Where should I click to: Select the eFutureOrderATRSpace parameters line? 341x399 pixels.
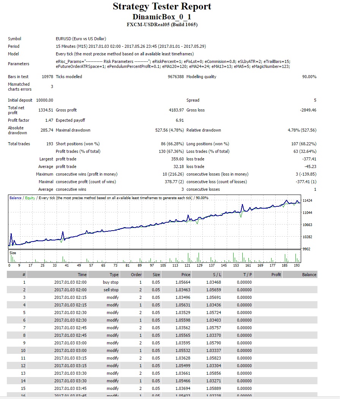pos(173,66)
